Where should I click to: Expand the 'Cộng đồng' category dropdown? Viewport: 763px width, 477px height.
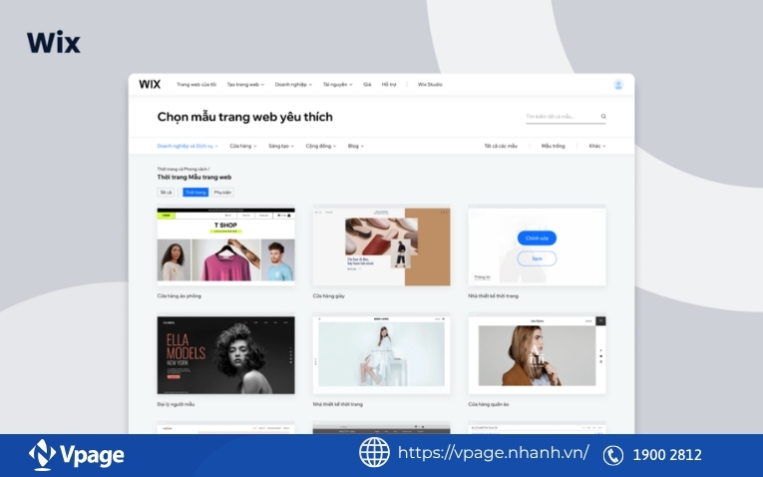pos(321,146)
